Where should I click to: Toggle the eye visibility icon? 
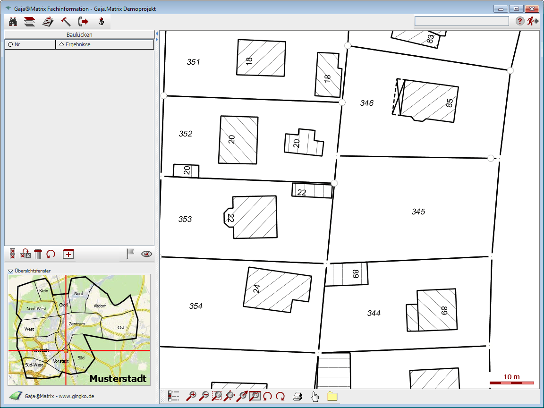pyautogui.click(x=147, y=254)
